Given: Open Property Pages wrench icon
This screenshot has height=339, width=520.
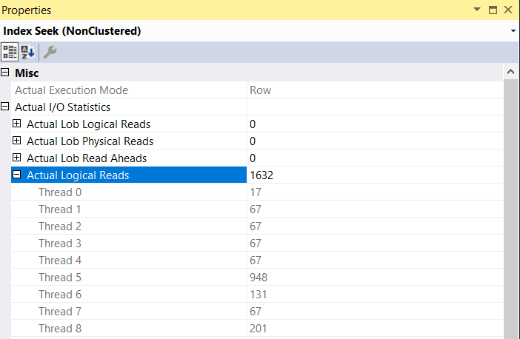Looking at the screenshot, I should 50,52.
